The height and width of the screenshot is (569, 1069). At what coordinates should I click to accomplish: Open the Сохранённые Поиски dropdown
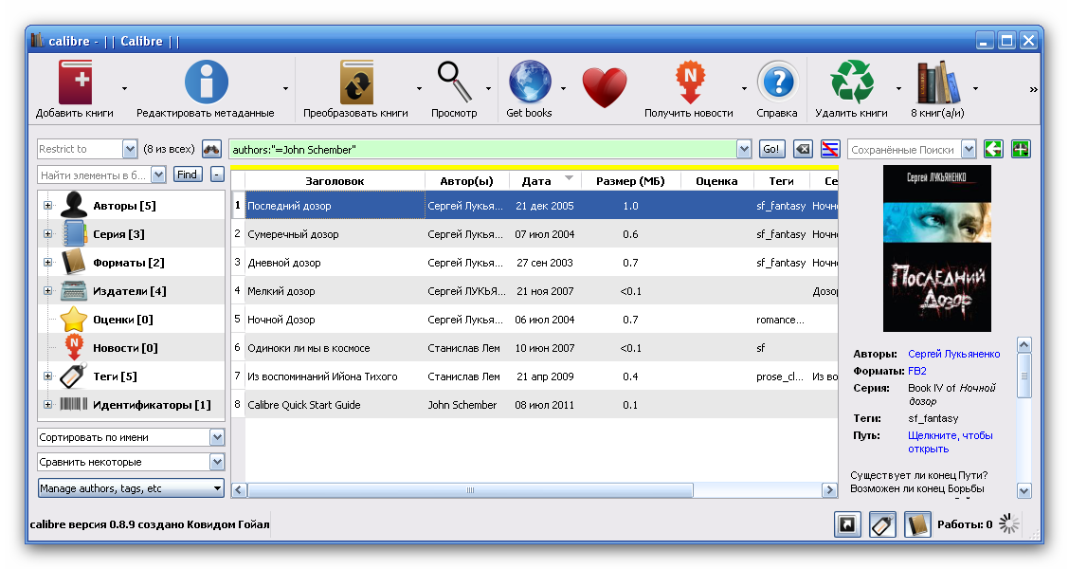[969, 149]
